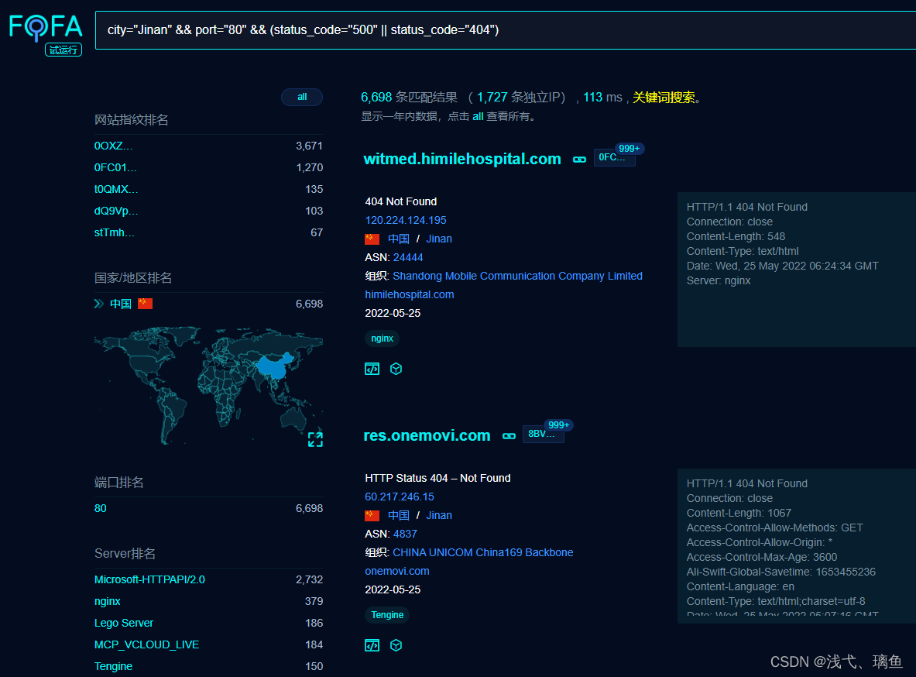Click the 404 Not Found result title text
Viewport: 916px width, 677px height.
click(401, 201)
